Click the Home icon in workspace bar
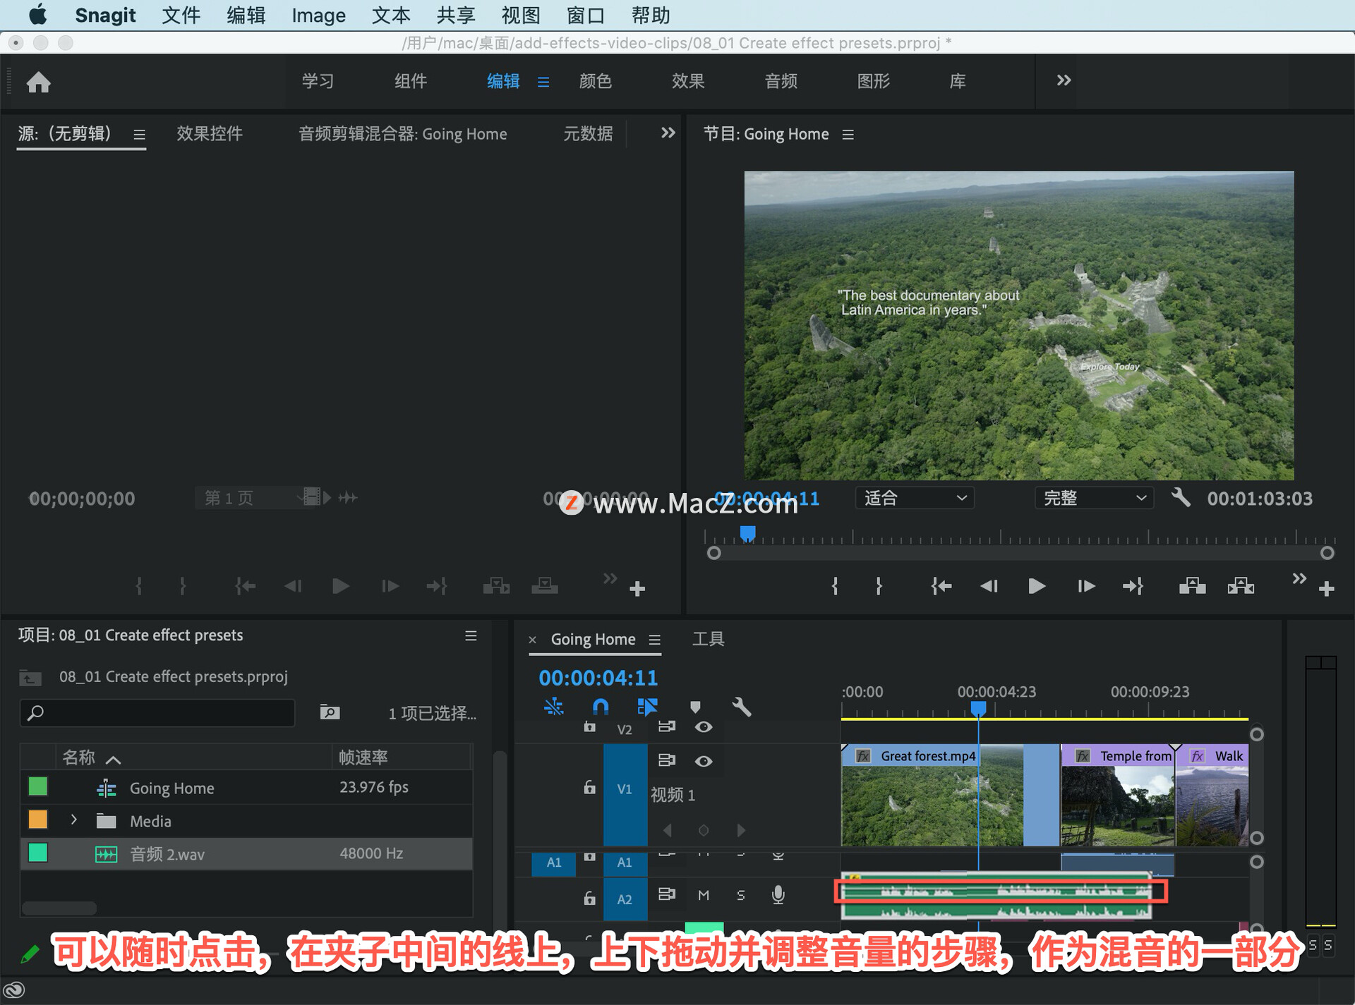1355x1005 pixels. tap(39, 83)
